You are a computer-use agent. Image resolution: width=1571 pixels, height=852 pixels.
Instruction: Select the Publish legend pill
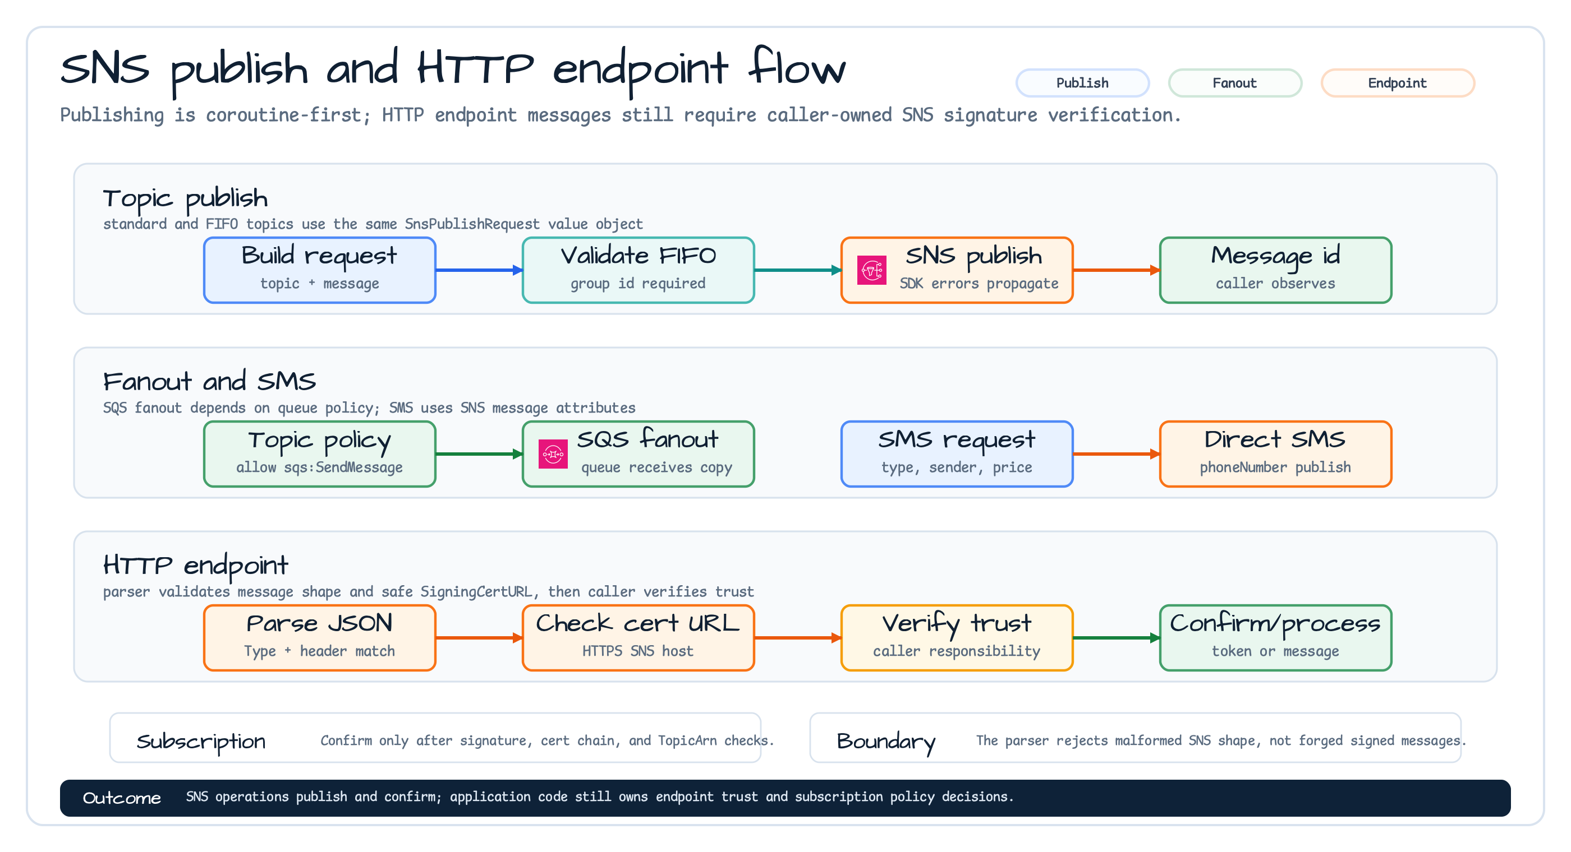pos(1082,83)
